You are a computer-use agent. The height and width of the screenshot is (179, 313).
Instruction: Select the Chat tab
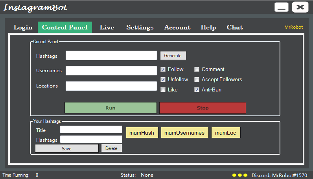pyautogui.click(x=235, y=27)
